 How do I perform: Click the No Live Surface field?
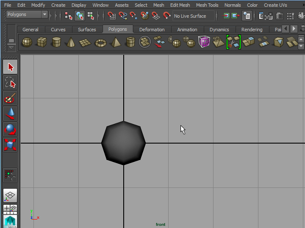(x=193, y=16)
